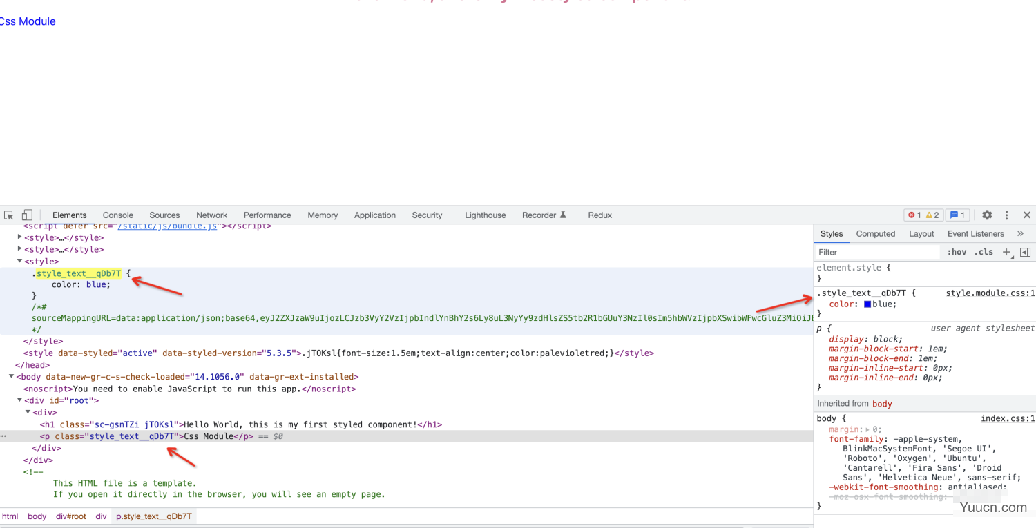Click the p.style_text__qDb7T breadcrumb
1036x528 pixels.
[x=154, y=516]
